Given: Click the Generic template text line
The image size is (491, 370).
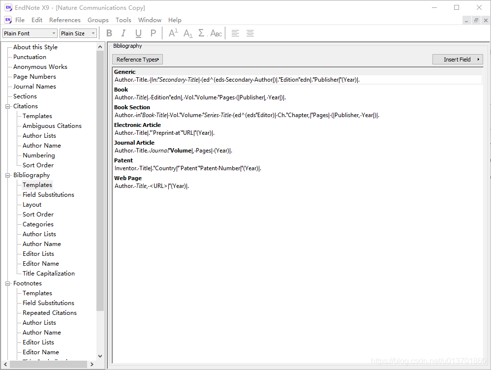Looking at the screenshot, I should pos(237,80).
